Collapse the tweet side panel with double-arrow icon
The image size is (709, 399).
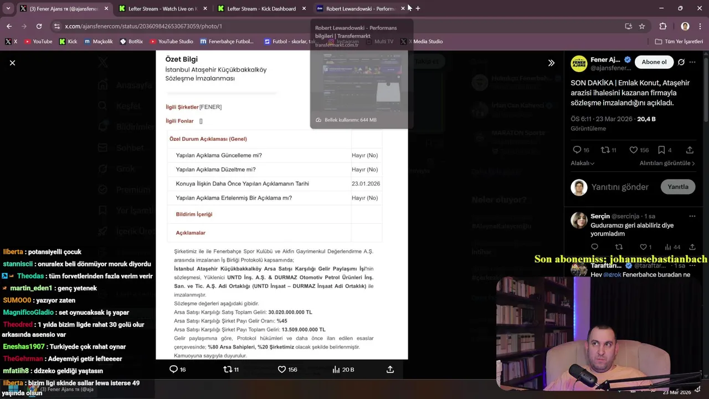click(x=551, y=63)
